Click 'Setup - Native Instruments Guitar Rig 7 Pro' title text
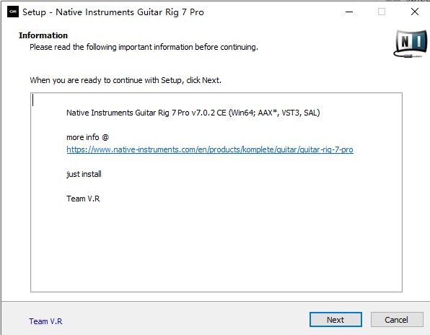 tap(113, 12)
